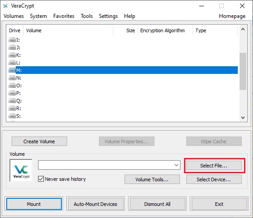Click into the volume path input field
Screen dimensions: 253x218
106,165
